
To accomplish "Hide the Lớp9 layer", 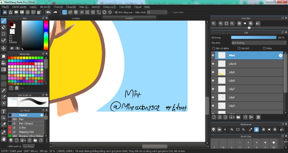I will coord(213,72).
